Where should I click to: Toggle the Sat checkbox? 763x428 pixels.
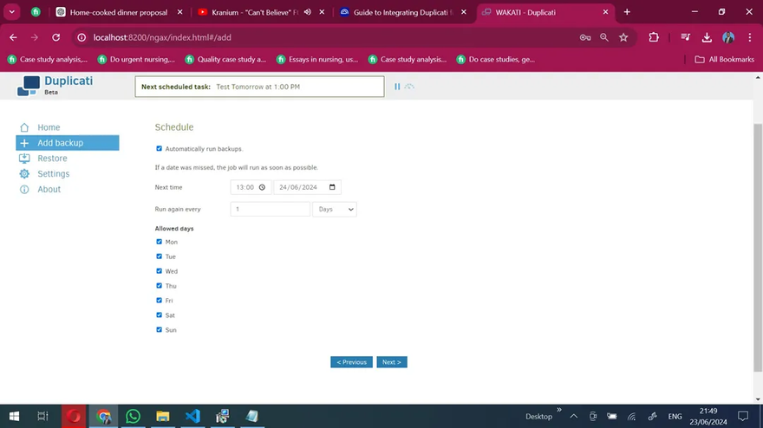click(159, 315)
